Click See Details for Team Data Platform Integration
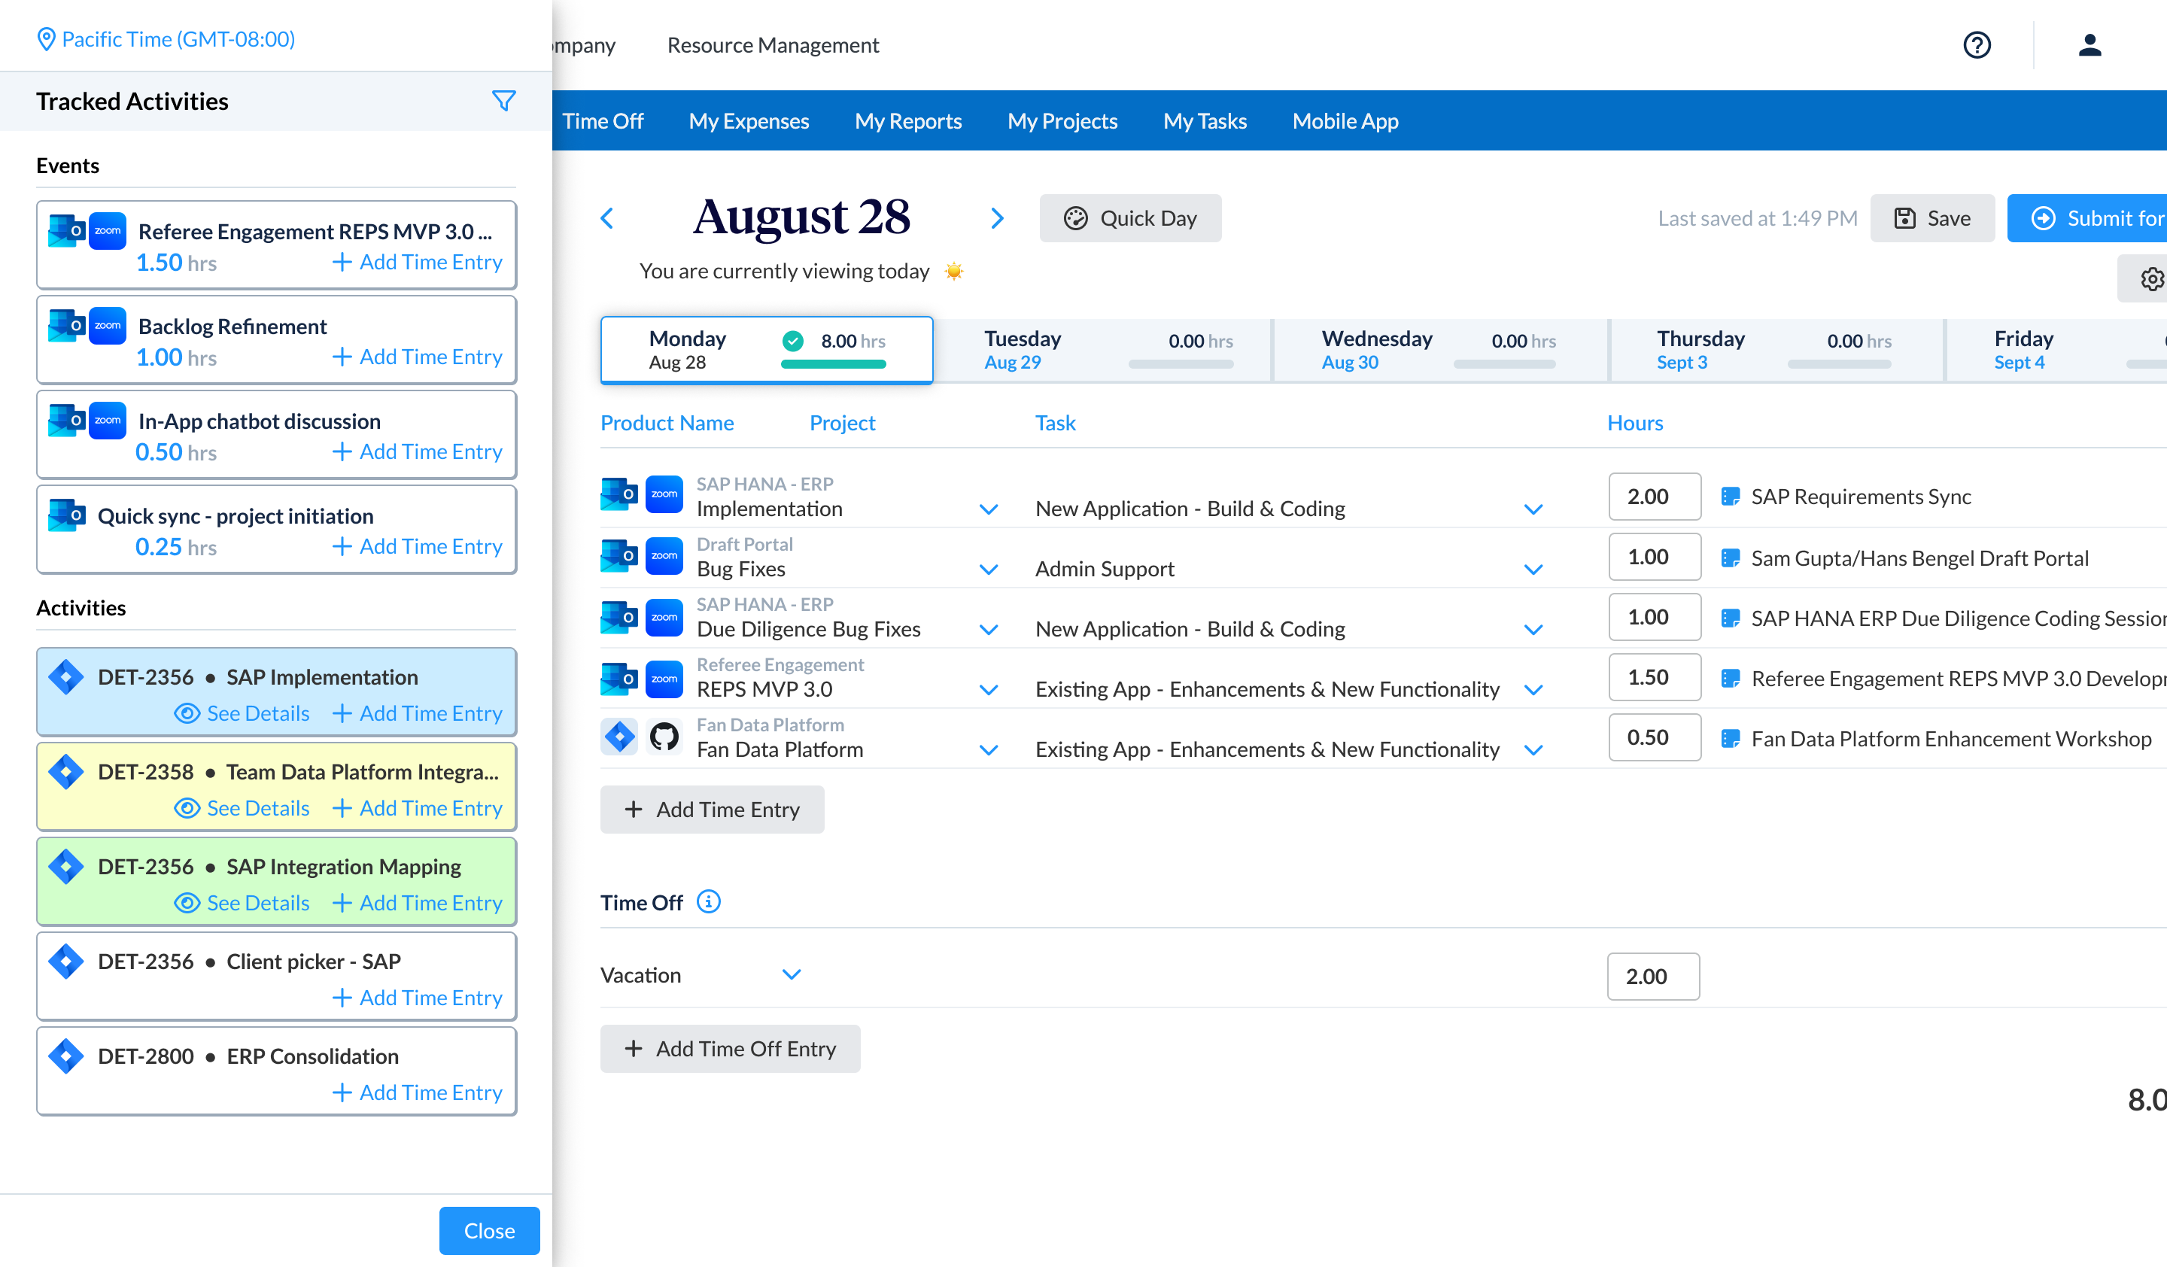Viewport: 2167px width, 1267px height. 242,808
